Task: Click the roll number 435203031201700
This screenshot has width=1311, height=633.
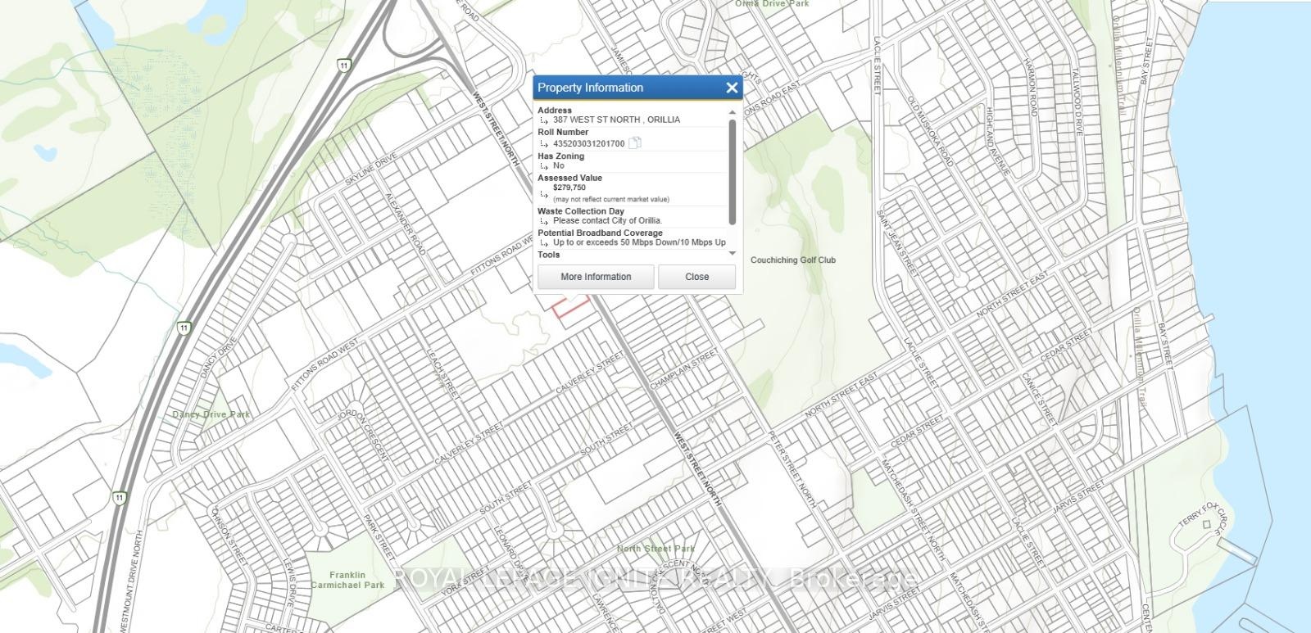Action: click(x=588, y=144)
